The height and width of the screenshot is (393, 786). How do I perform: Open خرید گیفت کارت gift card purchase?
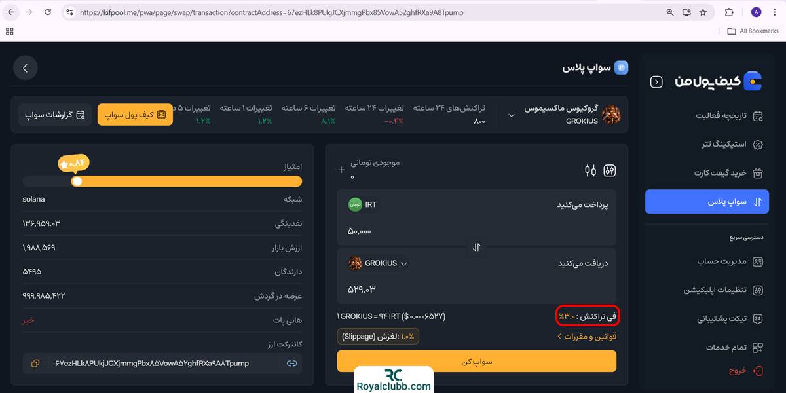tap(729, 173)
